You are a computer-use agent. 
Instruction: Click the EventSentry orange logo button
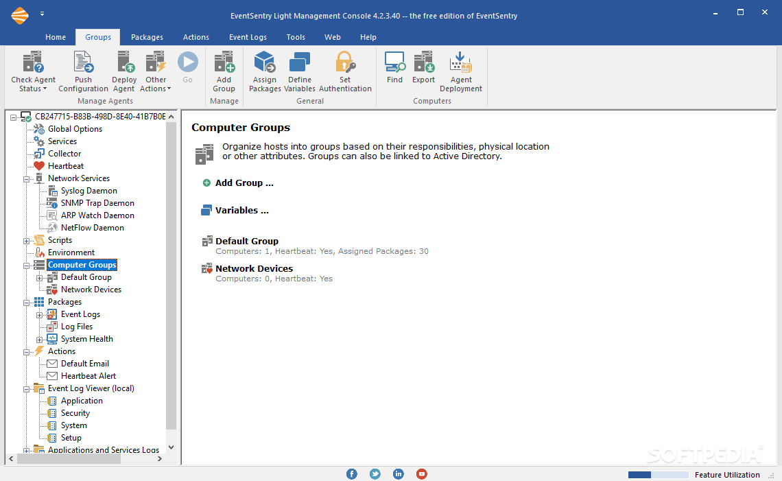pos(20,16)
